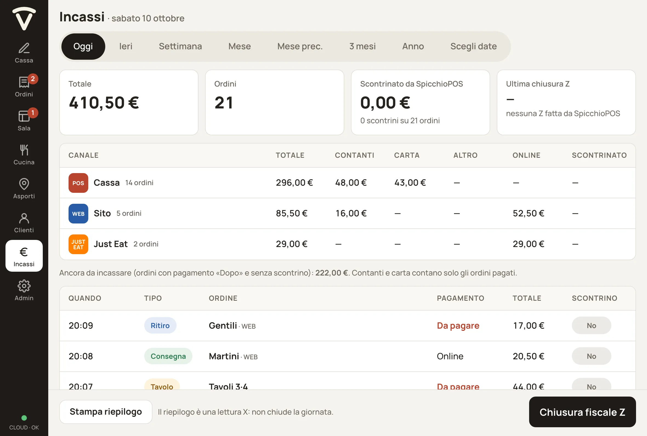
Task: Click the orange Just Eat logo badge
Action: coord(78,244)
